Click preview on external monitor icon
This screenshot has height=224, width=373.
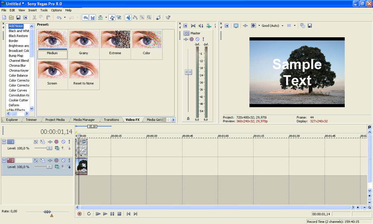point(236,26)
